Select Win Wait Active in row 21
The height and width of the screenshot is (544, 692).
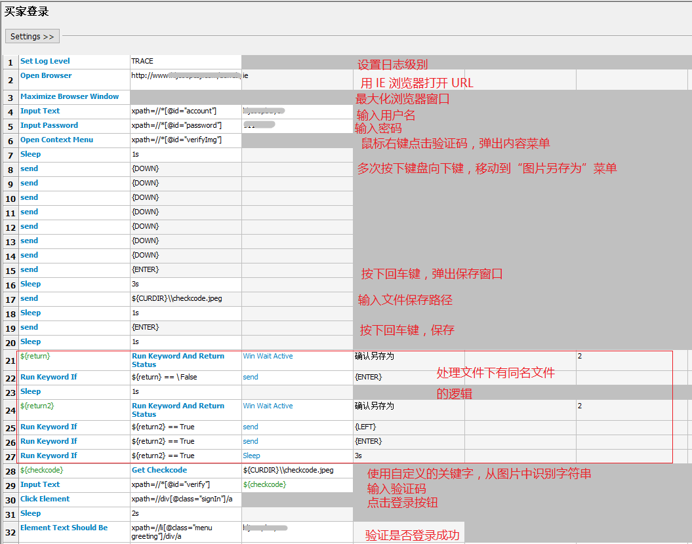(297, 360)
